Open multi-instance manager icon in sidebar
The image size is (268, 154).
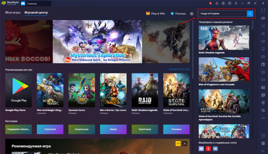263,95
